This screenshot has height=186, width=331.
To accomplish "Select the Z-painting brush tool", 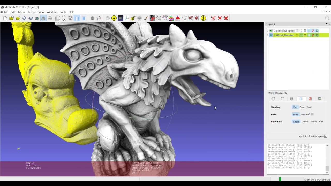I will click(x=146, y=18).
